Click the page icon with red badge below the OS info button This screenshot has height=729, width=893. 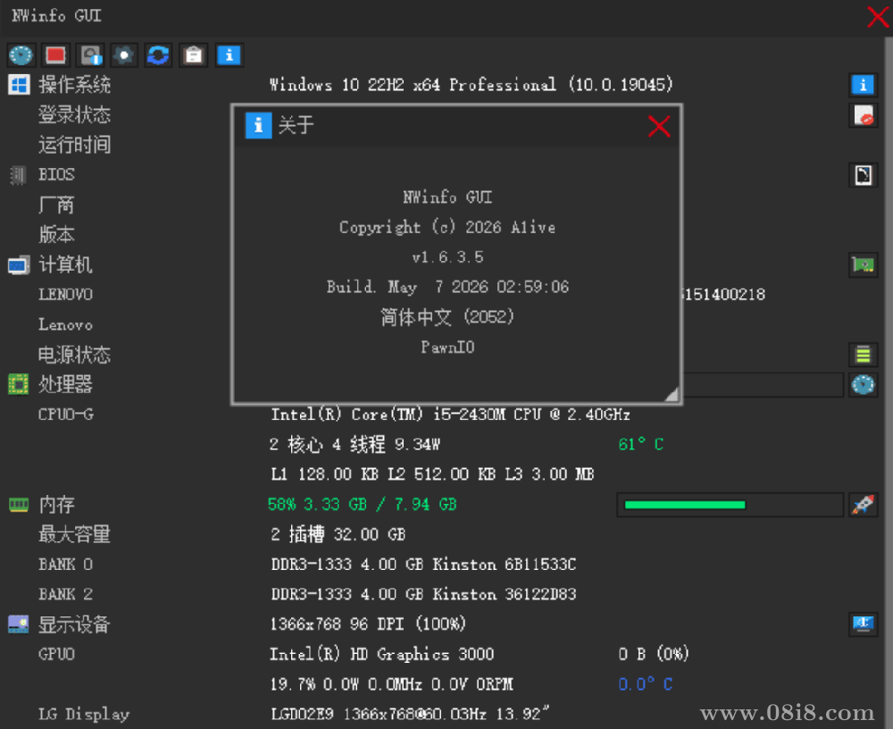point(863,115)
